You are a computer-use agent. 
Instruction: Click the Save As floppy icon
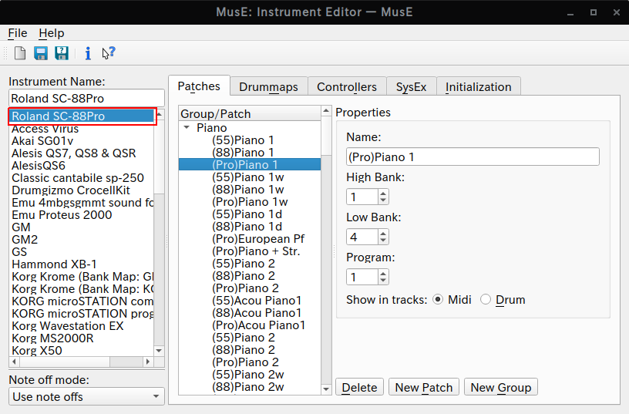point(62,53)
